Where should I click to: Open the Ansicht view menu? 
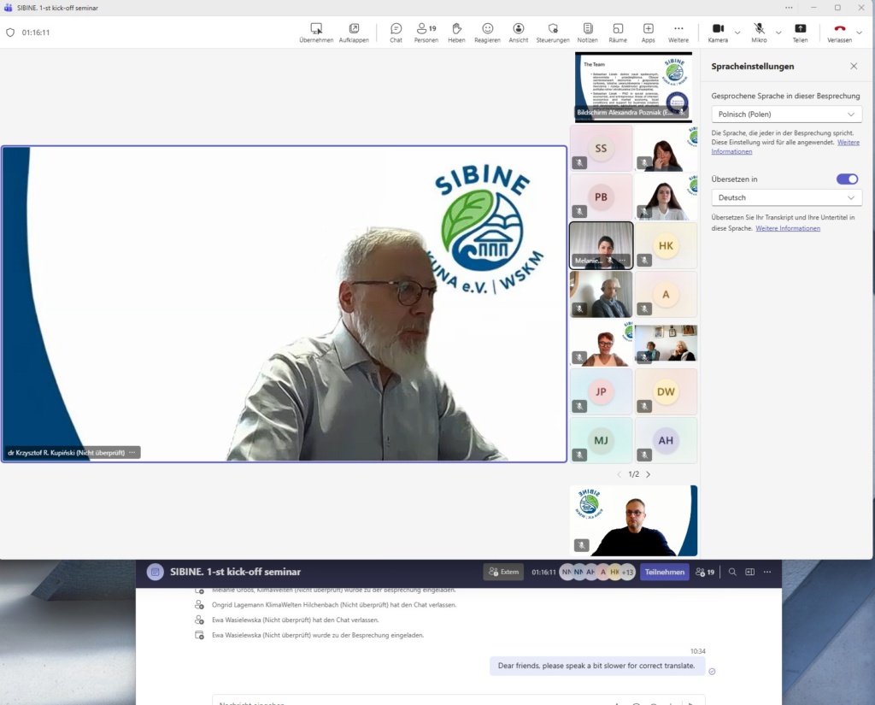[518, 32]
